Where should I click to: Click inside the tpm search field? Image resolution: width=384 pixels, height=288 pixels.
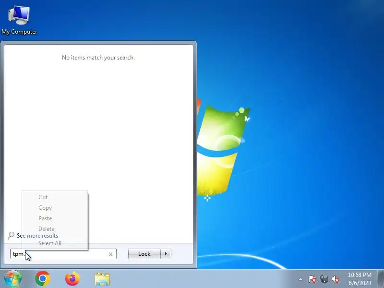[63, 254]
